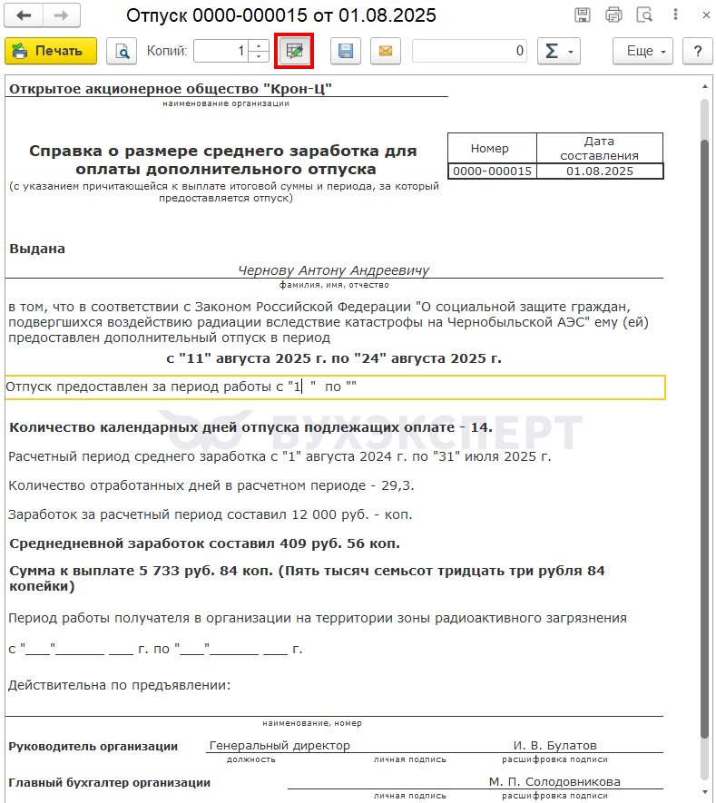Close the Отпуск document window
716x803 pixels.
pos(706,15)
